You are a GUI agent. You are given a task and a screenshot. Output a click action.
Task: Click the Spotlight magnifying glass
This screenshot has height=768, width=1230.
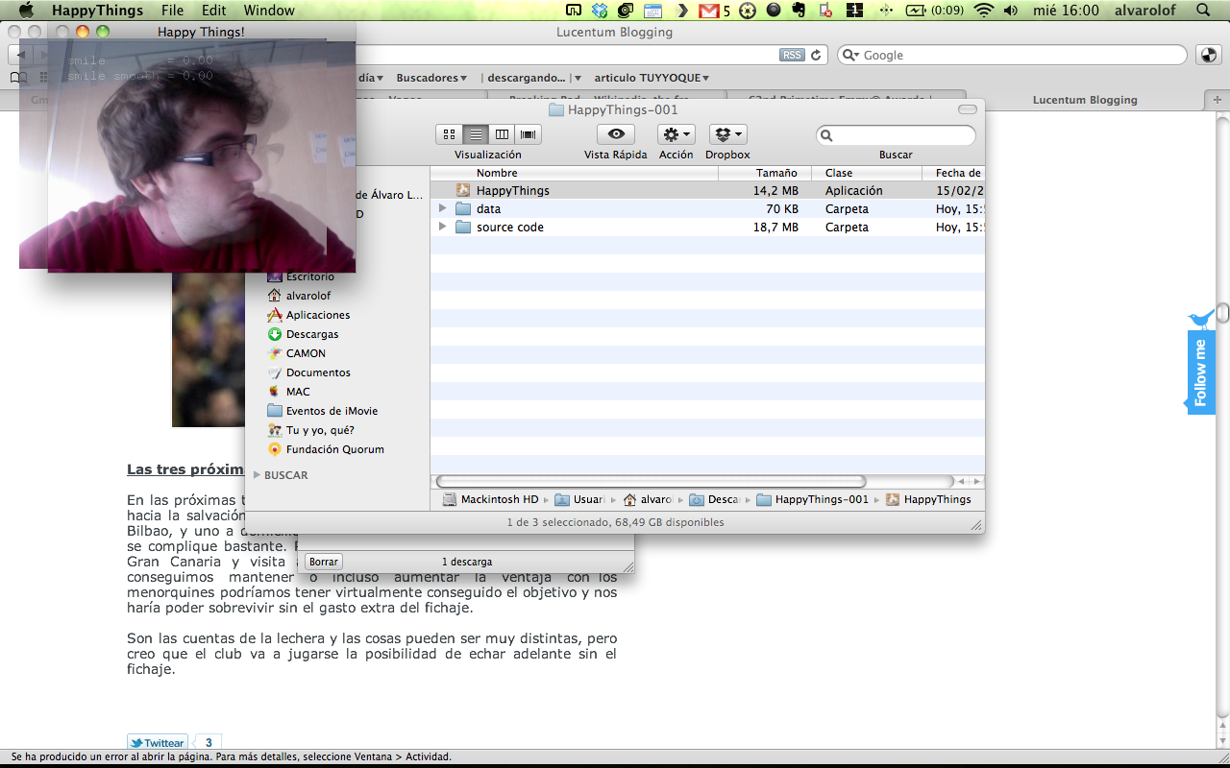(1203, 11)
